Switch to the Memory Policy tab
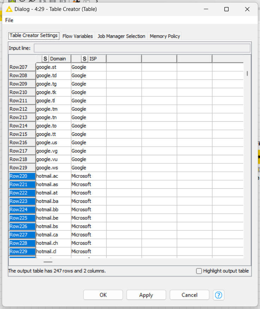This screenshot has width=260, height=309. pyautogui.click(x=165, y=36)
